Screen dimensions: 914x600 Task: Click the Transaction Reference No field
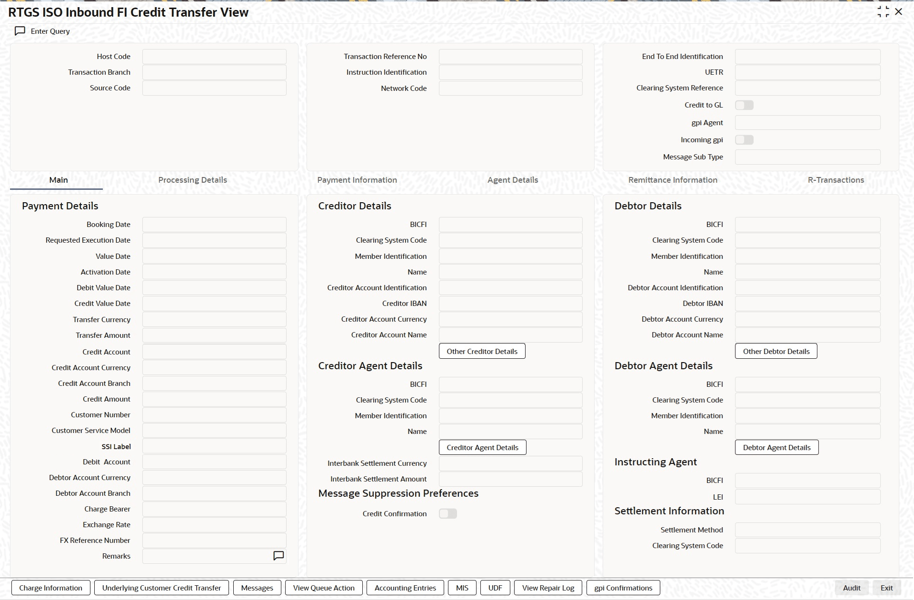click(510, 57)
